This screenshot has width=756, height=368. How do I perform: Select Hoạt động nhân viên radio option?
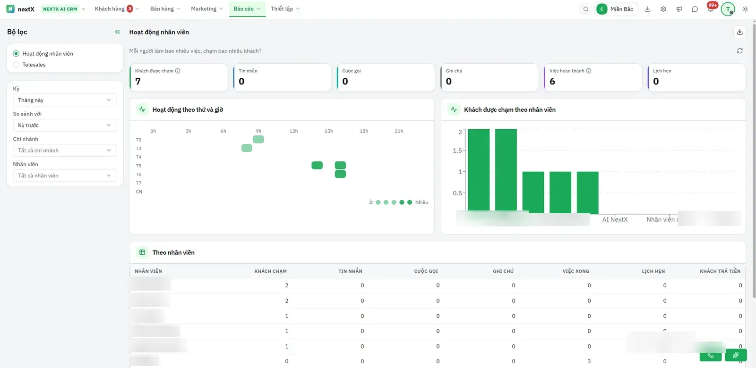pos(16,54)
